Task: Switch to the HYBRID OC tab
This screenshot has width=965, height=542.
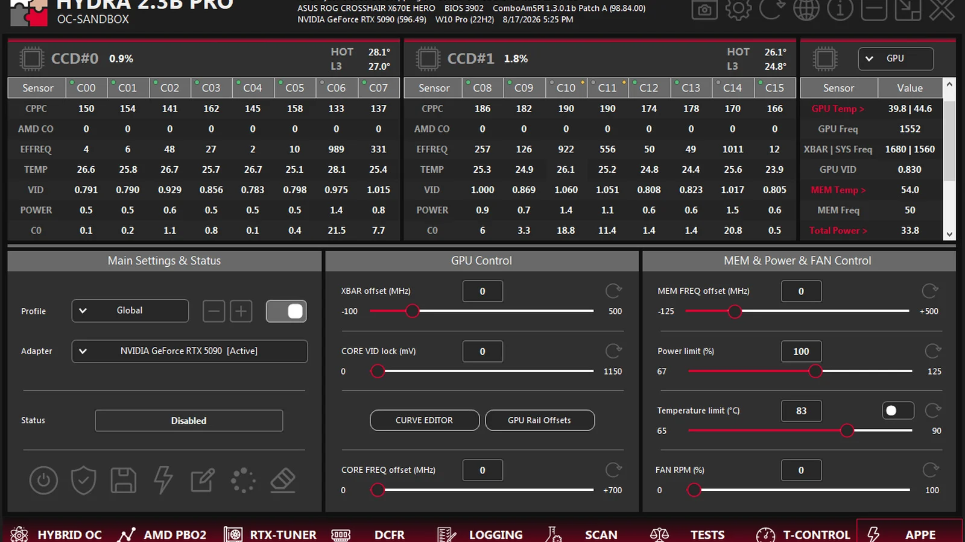Action: click(x=57, y=534)
